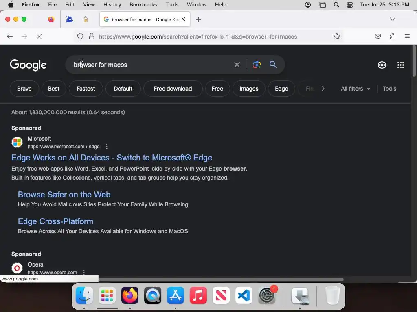Screen dimensions: 417x312
Task: Open the search Tools options
Action: [389, 89]
